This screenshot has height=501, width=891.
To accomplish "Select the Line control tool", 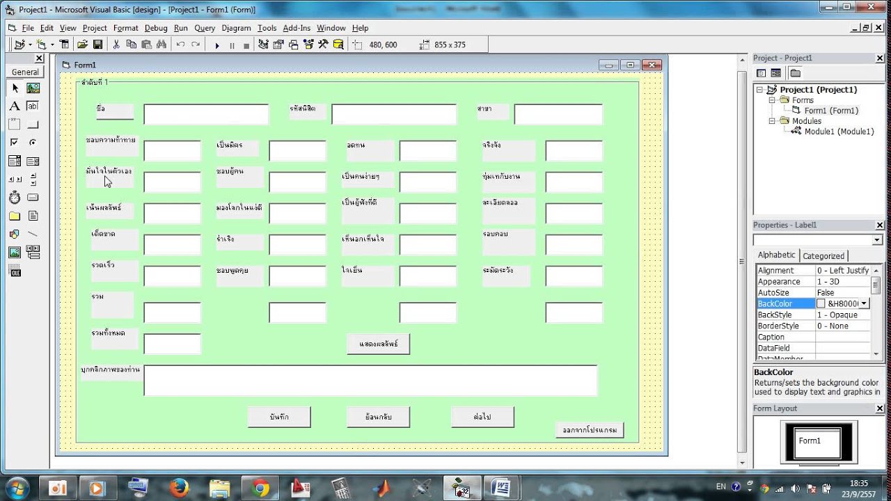I will click(x=33, y=234).
